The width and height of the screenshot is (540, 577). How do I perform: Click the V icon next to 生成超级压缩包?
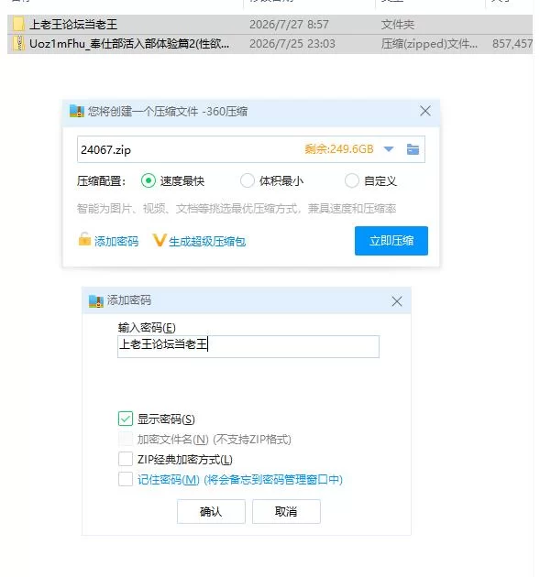[160, 240]
